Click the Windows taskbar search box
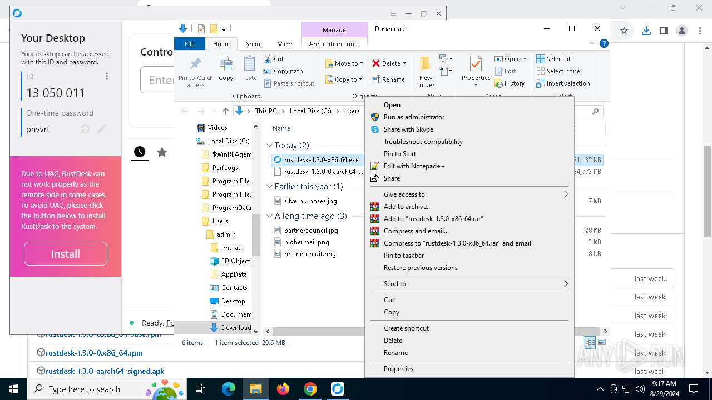Image resolution: width=712 pixels, height=400 pixels. pyautogui.click(x=106, y=389)
